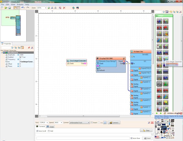The width and height of the screenshot is (183, 141).
Task: Click the properties filter search field
Action: click(x=6, y=48)
